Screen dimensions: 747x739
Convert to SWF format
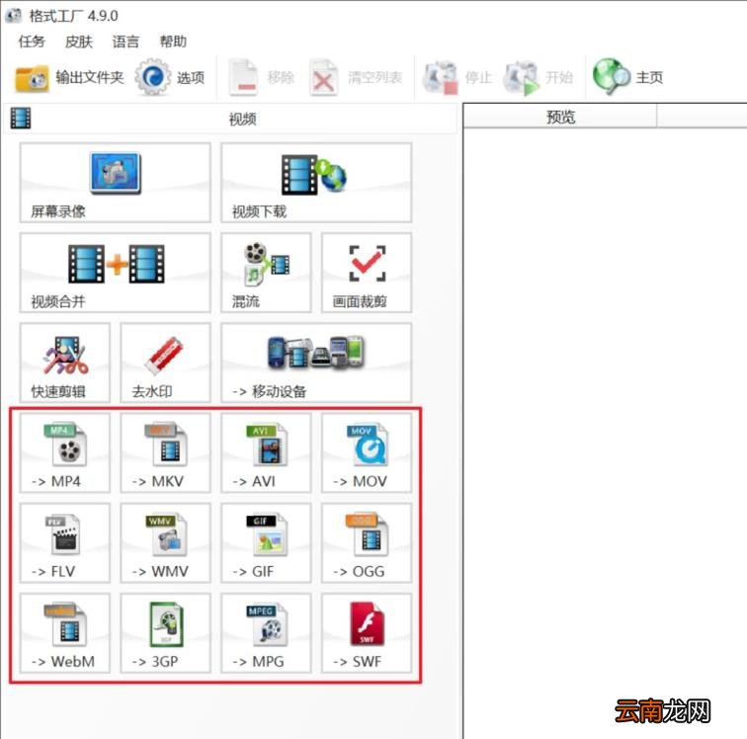(x=367, y=632)
